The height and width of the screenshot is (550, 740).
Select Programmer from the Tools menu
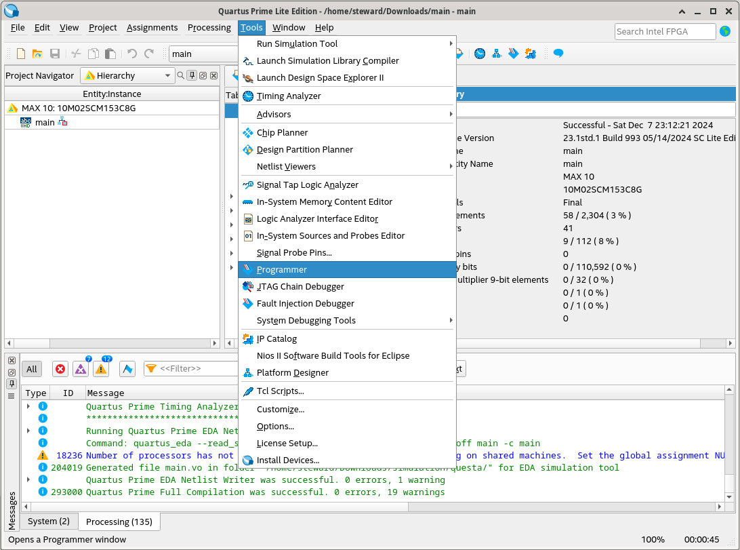[281, 269]
